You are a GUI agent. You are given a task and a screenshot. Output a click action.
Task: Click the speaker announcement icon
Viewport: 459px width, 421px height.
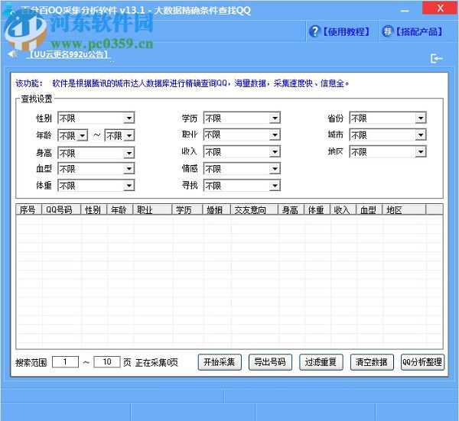point(12,53)
